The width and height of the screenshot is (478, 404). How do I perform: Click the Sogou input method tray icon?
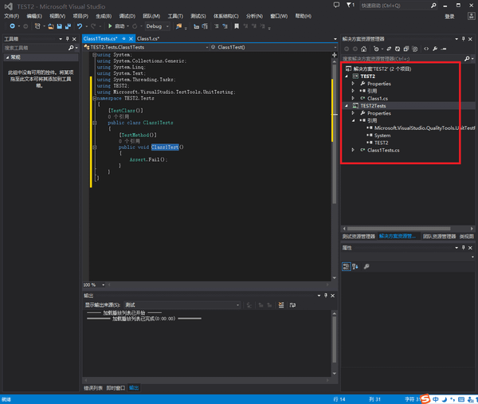tap(425, 398)
